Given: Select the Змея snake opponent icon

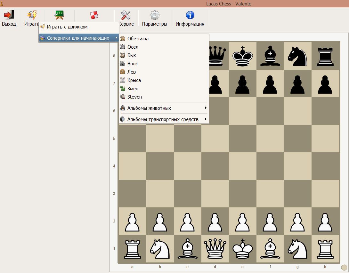Looking at the screenshot, I should click(123, 88).
